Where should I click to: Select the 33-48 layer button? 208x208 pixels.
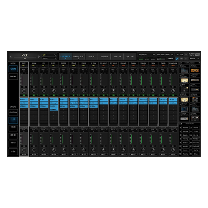pos(13,136)
